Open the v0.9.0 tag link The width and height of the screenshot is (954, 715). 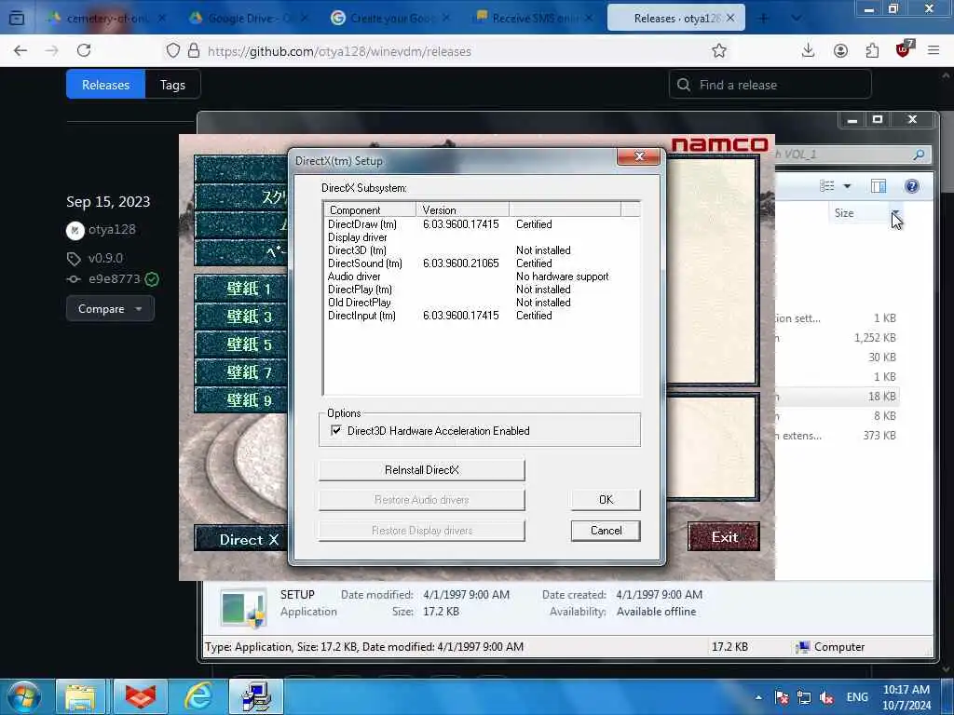coord(105,258)
